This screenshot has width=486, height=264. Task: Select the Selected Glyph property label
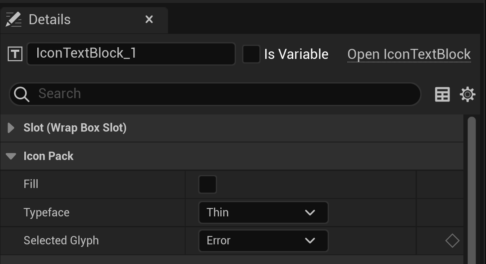tap(61, 241)
